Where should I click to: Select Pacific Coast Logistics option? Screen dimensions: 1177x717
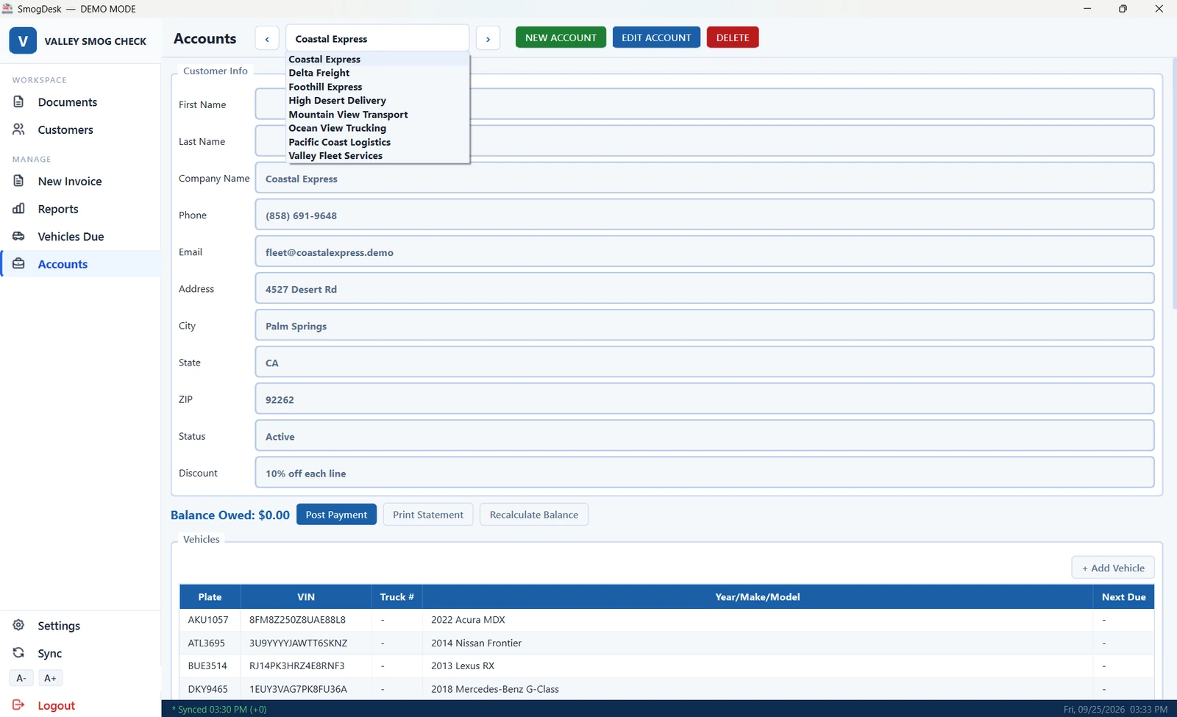point(377,142)
